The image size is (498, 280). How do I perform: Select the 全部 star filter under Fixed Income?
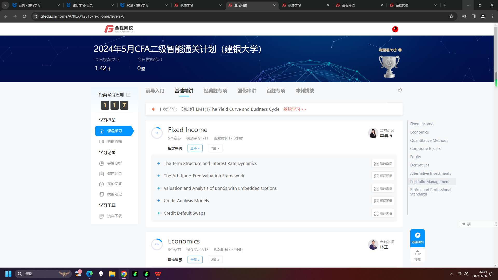(195, 148)
